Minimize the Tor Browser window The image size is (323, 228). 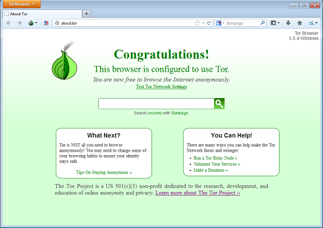click(x=294, y=5)
